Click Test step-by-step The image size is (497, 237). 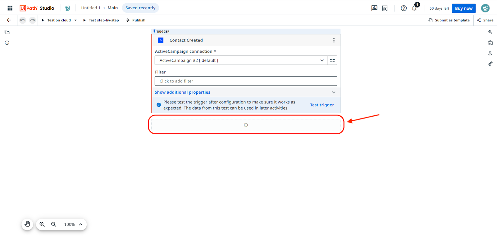pyautogui.click(x=101, y=20)
